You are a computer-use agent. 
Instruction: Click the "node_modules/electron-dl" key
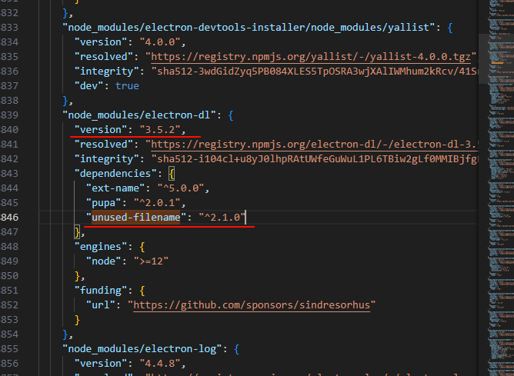(139, 115)
